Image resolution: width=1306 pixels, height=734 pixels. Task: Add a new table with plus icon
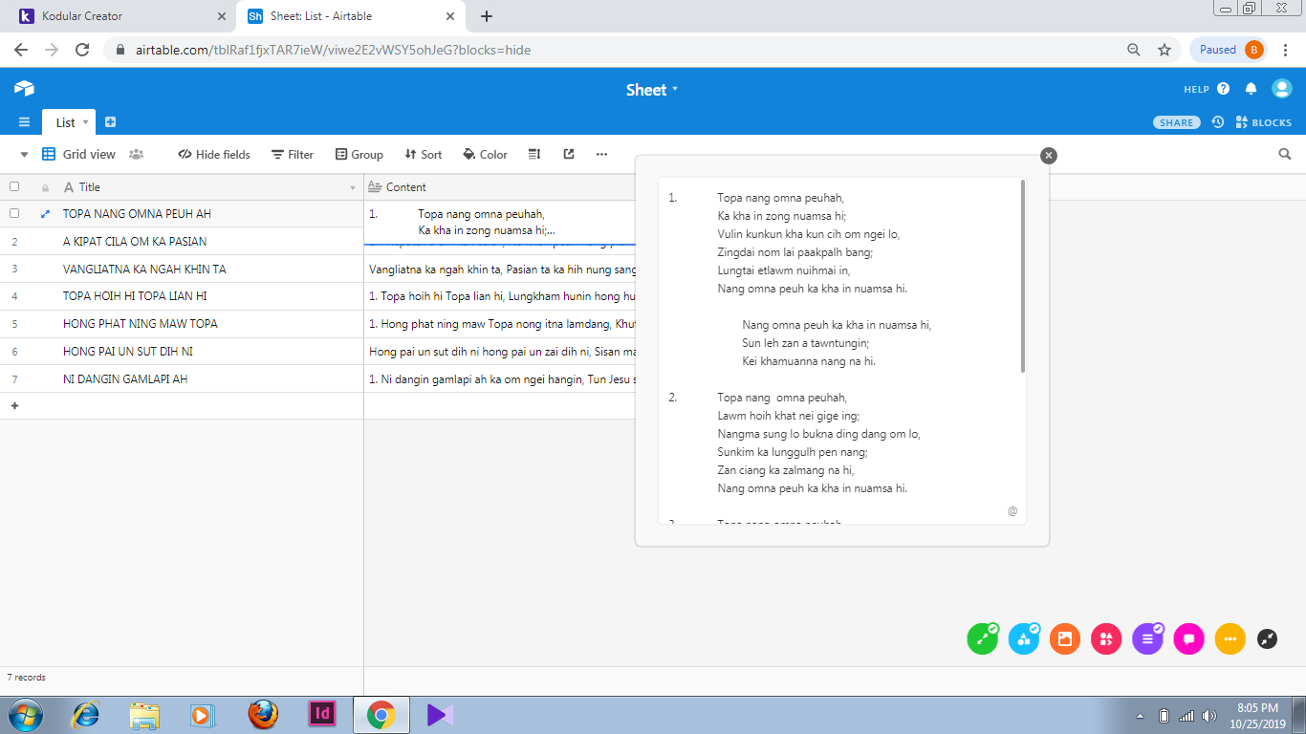pyautogui.click(x=110, y=122)
